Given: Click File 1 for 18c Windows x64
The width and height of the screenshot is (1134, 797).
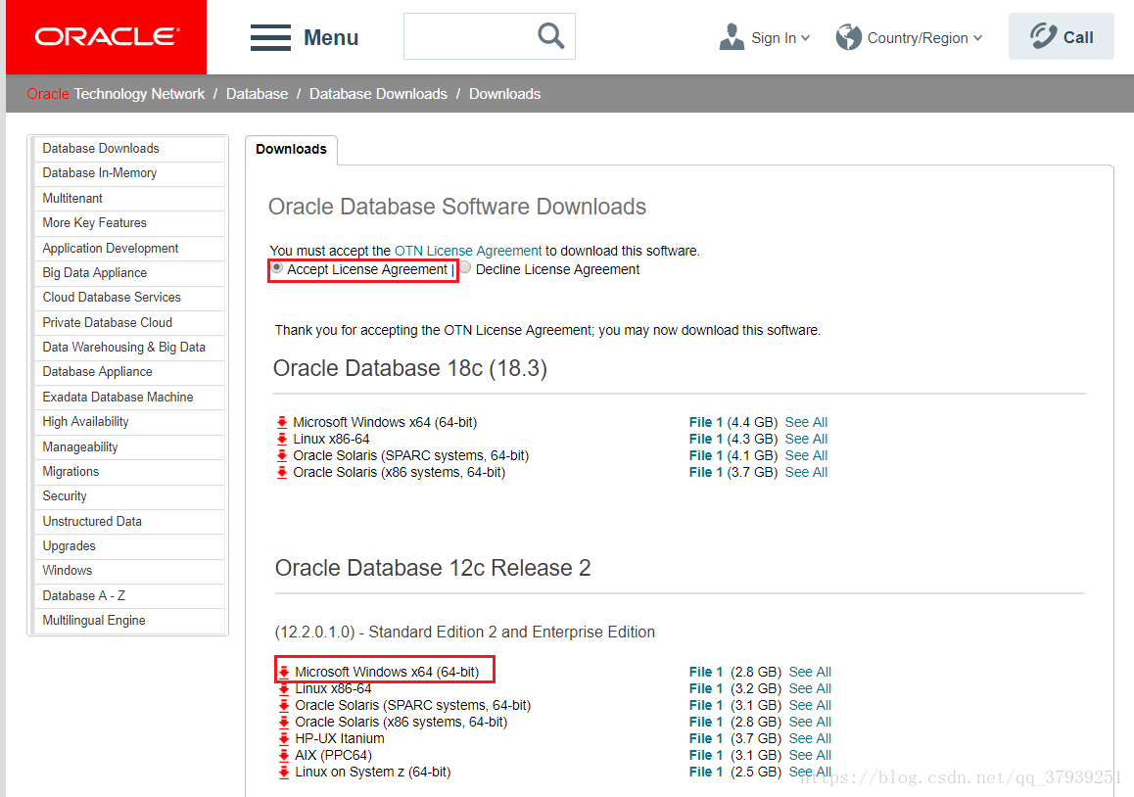Looking at the screenshot, I should pyautogui.click(x=705, y=422).
